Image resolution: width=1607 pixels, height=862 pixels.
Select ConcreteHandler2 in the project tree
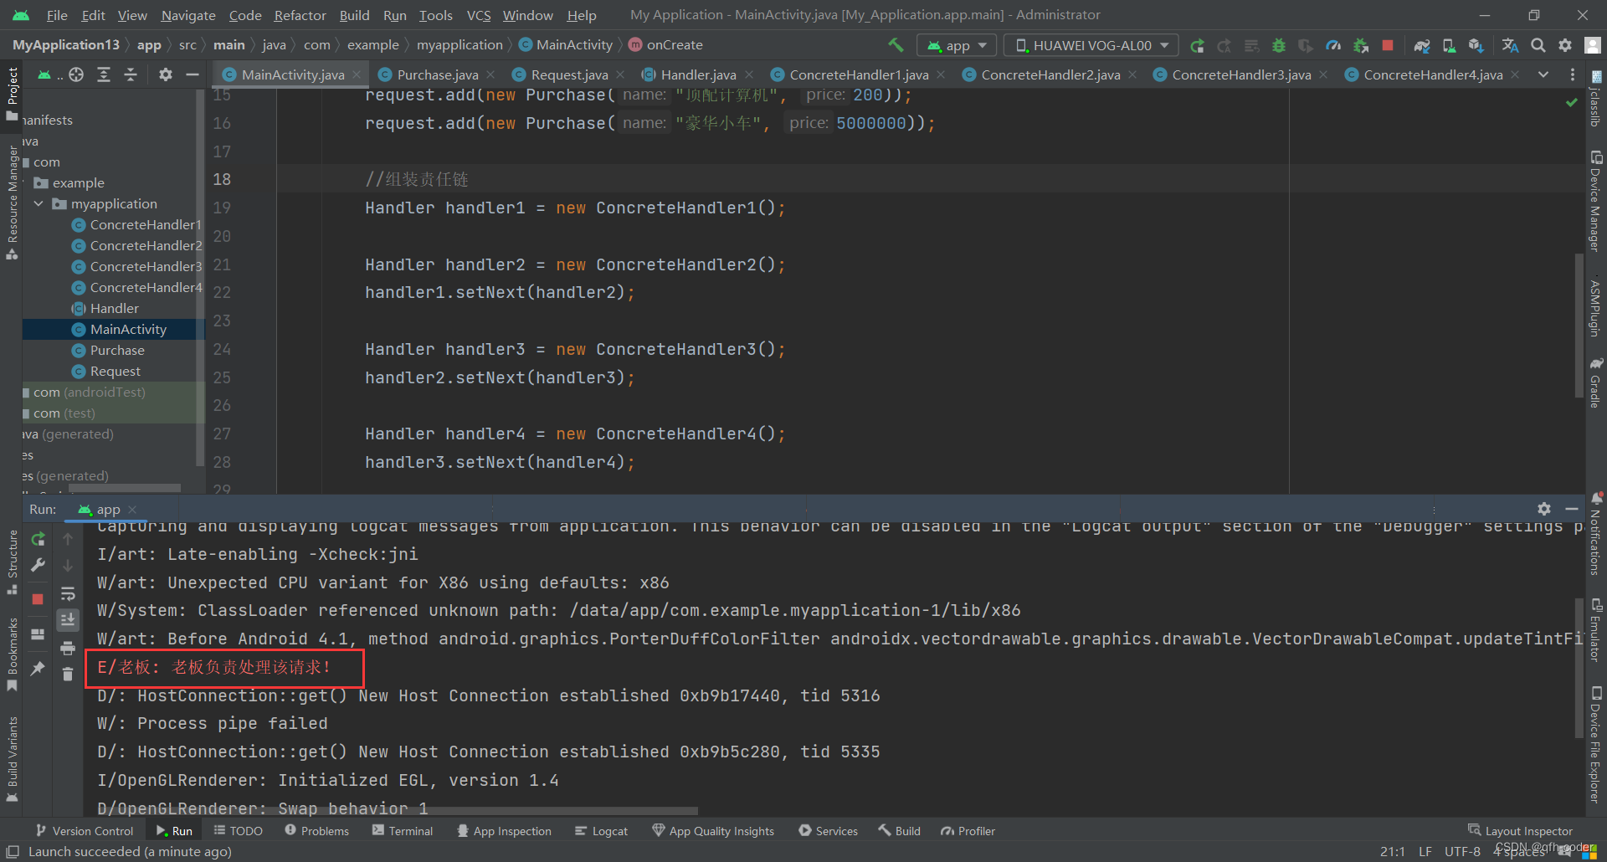146,245
